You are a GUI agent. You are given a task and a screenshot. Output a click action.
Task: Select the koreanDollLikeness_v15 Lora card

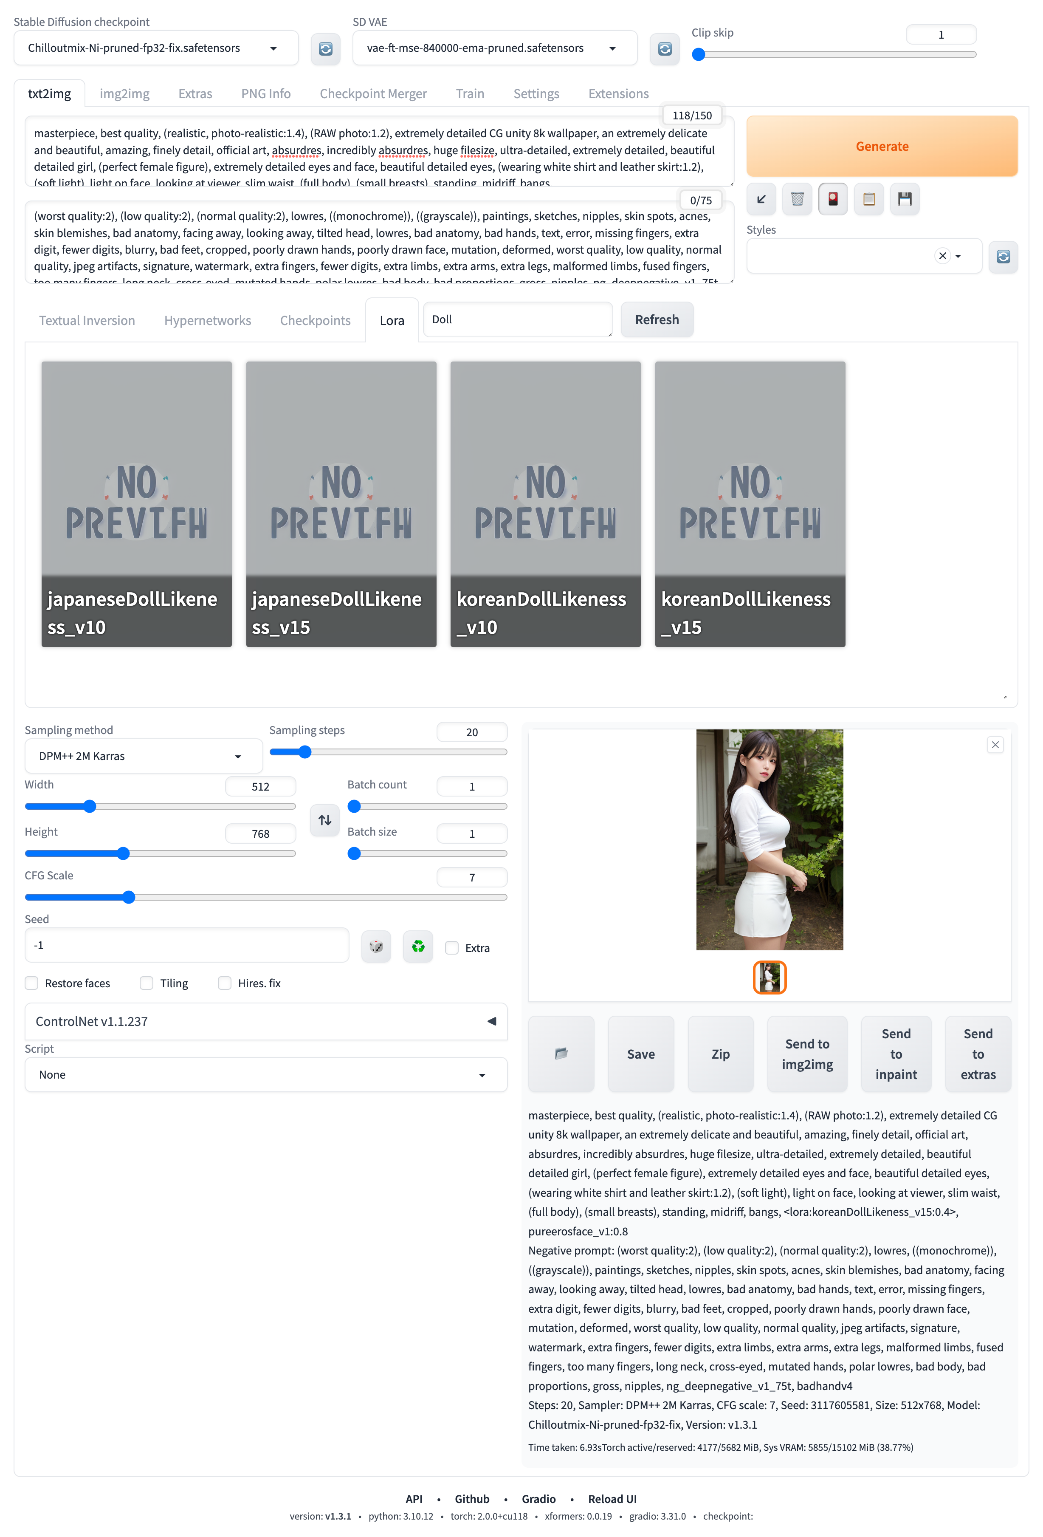click(750, 503)
